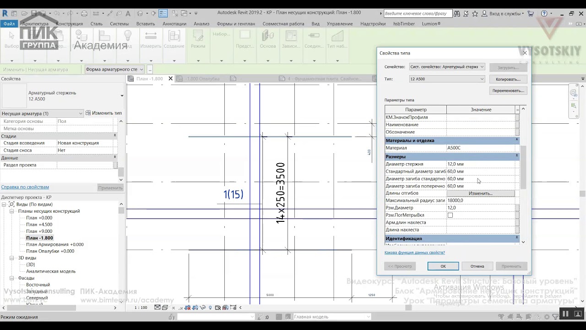Viewport: 586px width, 330px height.
Task: Click the parameter table vertical scrollbar
Action: (523, 167)
